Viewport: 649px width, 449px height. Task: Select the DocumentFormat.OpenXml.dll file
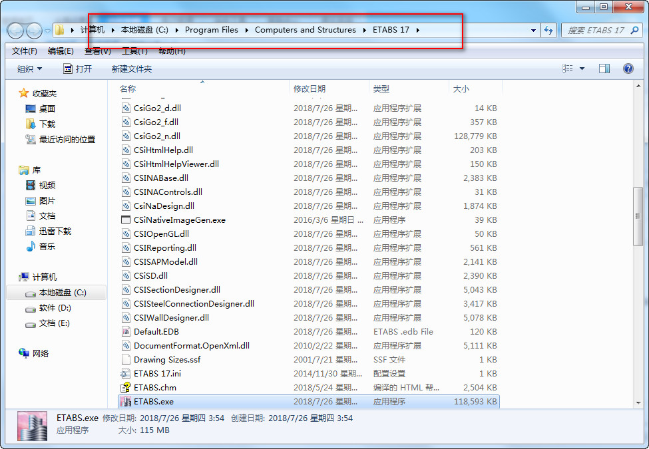(309, 346)
